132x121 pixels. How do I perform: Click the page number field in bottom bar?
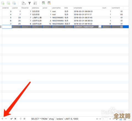105,119
